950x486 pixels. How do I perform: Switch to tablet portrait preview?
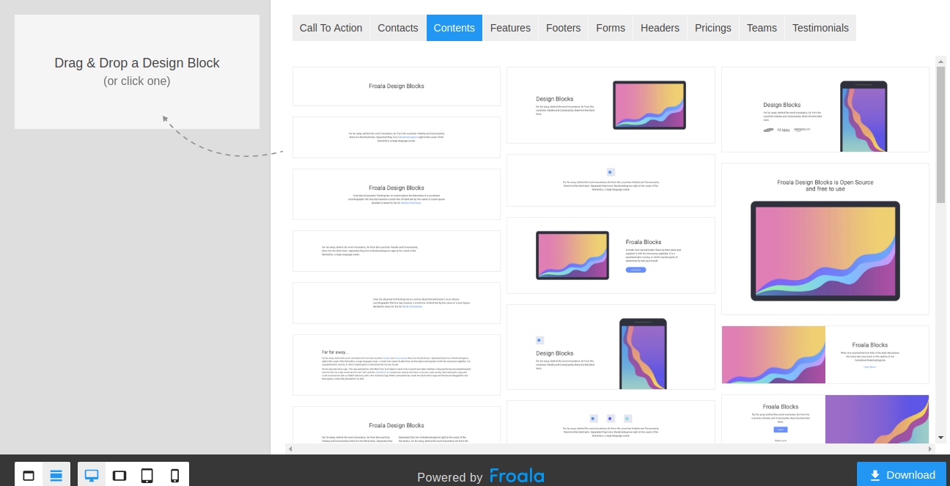[x=147, y=475]
